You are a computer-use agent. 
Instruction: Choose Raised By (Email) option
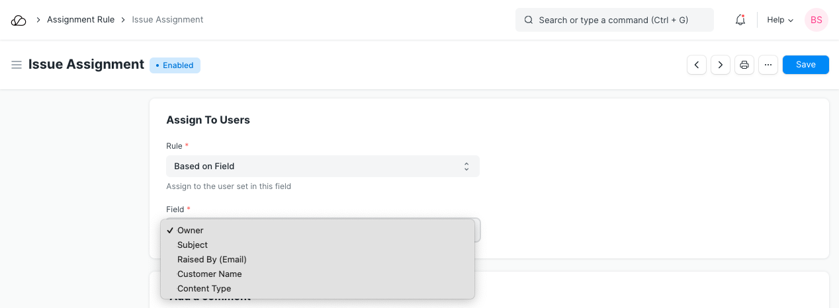point(212,260)
